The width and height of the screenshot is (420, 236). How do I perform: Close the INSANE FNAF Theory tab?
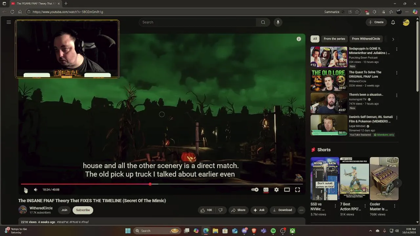(x=59, y=4)
